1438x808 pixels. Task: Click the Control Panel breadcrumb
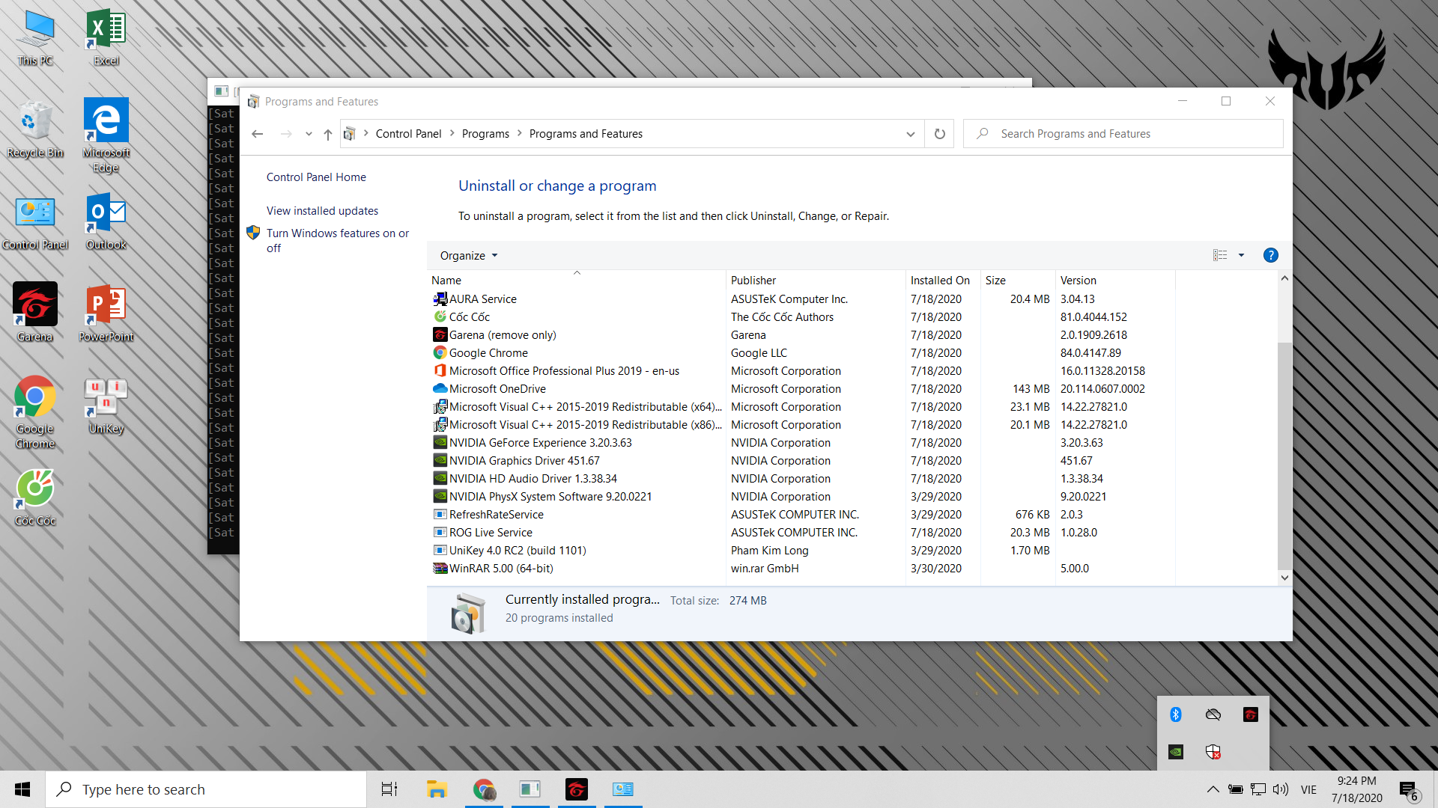[x=408, y=134]
